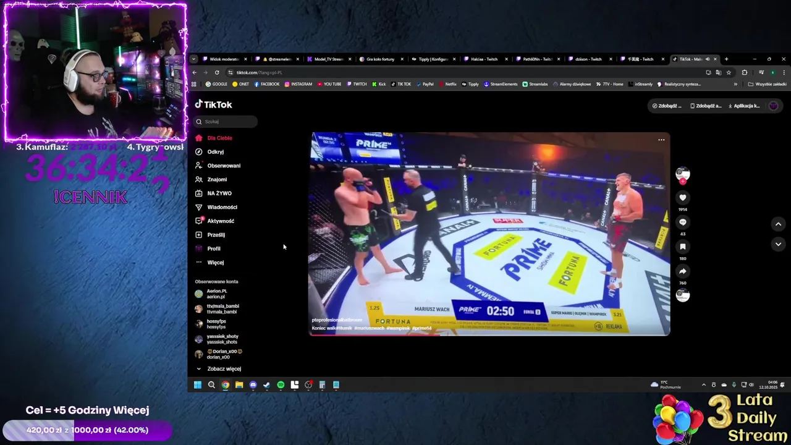The height and width of the screenshot is (445, 791).
Task: Go back in browser
Action: pos(195,72)
